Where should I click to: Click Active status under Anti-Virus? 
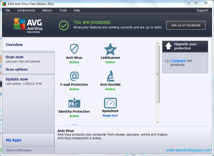tap(74, 62)
